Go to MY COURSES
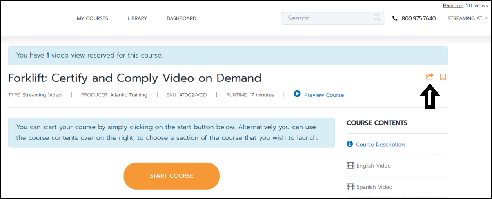Viewport: 492px width, 199px height. pyautogui.click(x=93, y=18)
